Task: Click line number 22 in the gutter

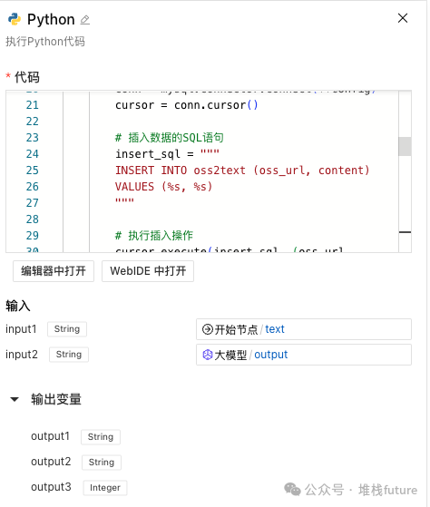Action: click(x=33, y=122)
